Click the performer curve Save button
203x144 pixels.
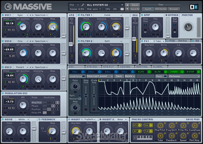tap(119, 76)
